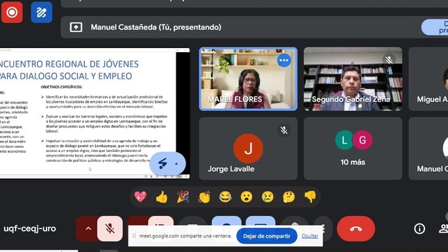This screenshot has width=448, height=252.
Task: Select Segundo Gabriel Zena video tile
Action: [353, 79]
